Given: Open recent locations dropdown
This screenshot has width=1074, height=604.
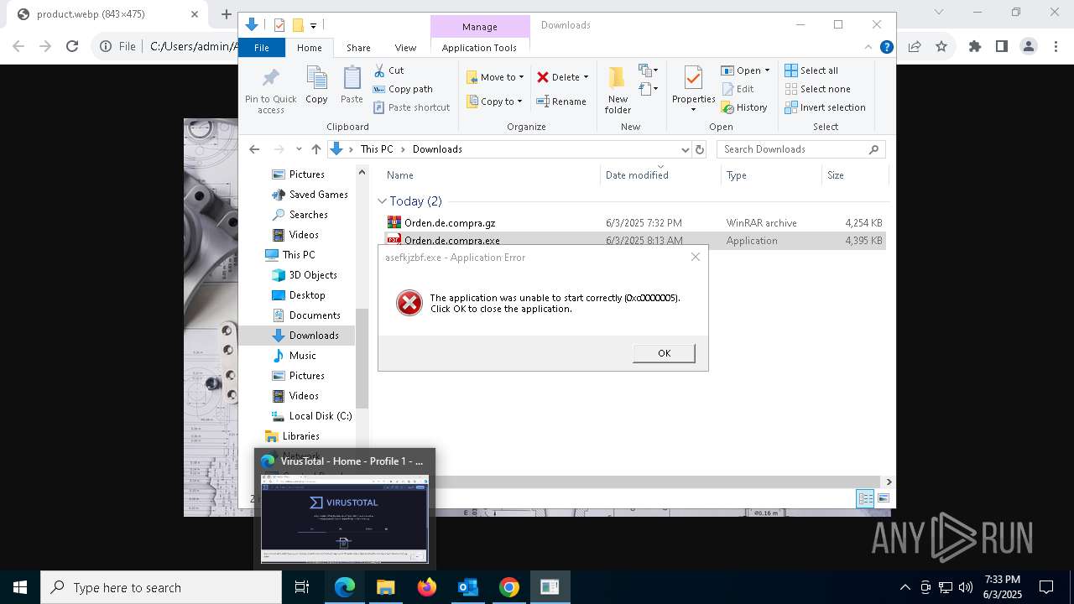Looking at the screenshot, I should [298, 149].
